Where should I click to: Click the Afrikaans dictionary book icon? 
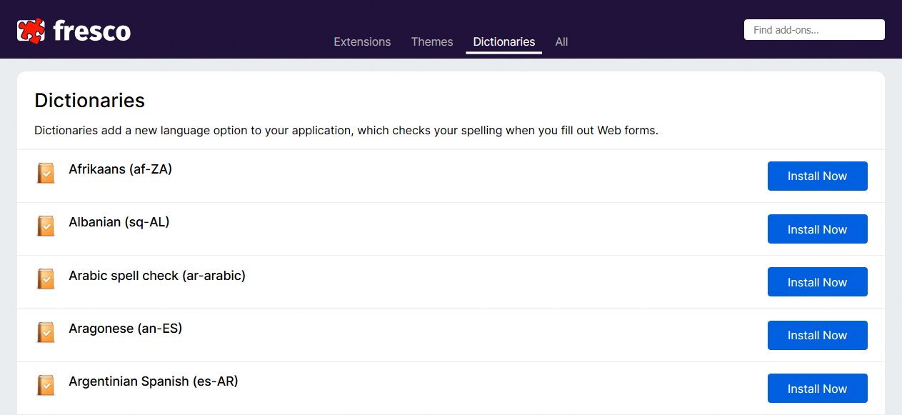(x=46, y=174)
